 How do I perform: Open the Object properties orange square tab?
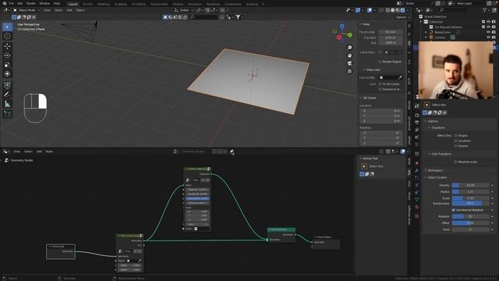416,163
